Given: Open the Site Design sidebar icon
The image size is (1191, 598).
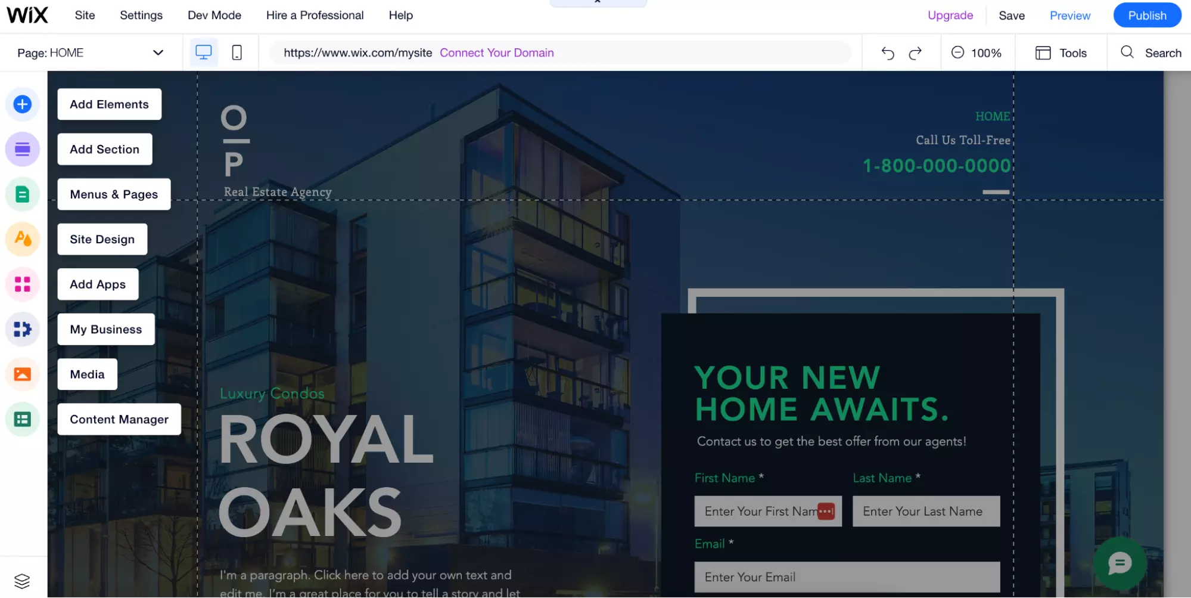Looking at the screenshot, I should [x=23, y=239].
